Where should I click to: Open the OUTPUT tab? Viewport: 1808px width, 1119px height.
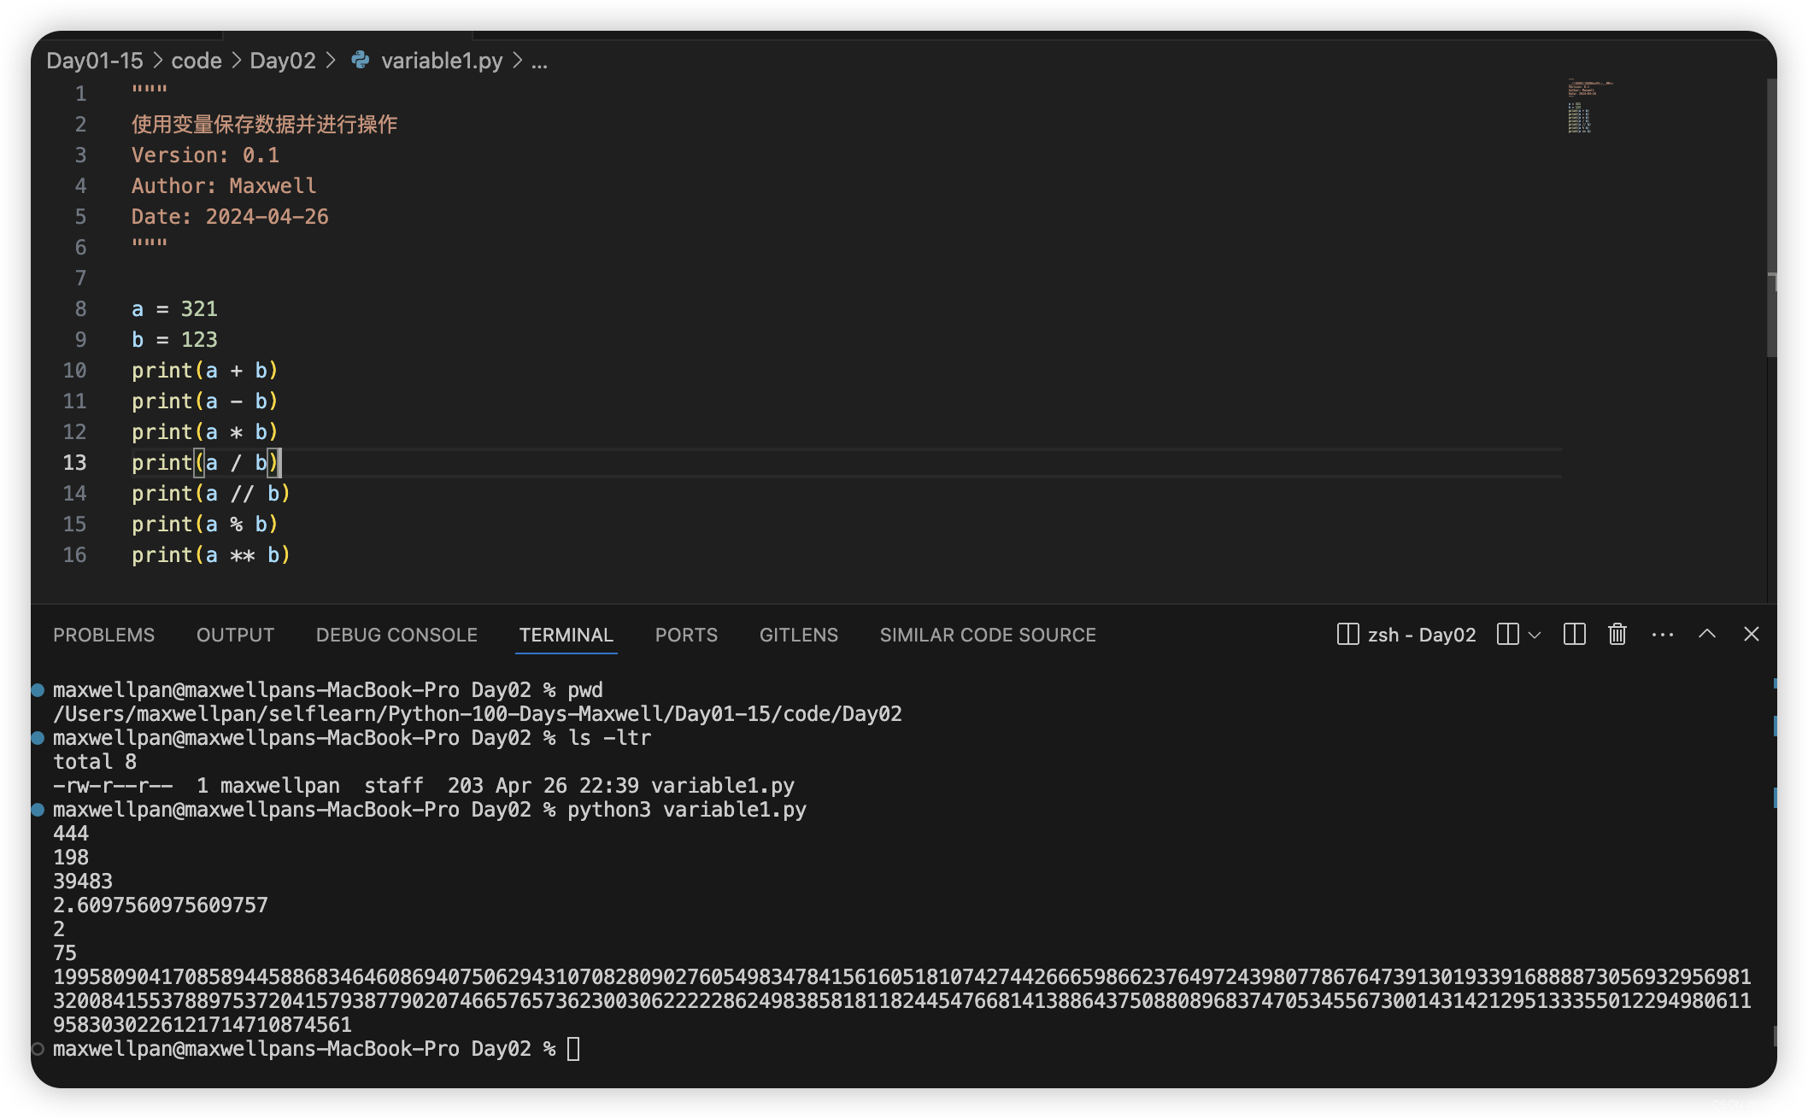pos(235,635)
